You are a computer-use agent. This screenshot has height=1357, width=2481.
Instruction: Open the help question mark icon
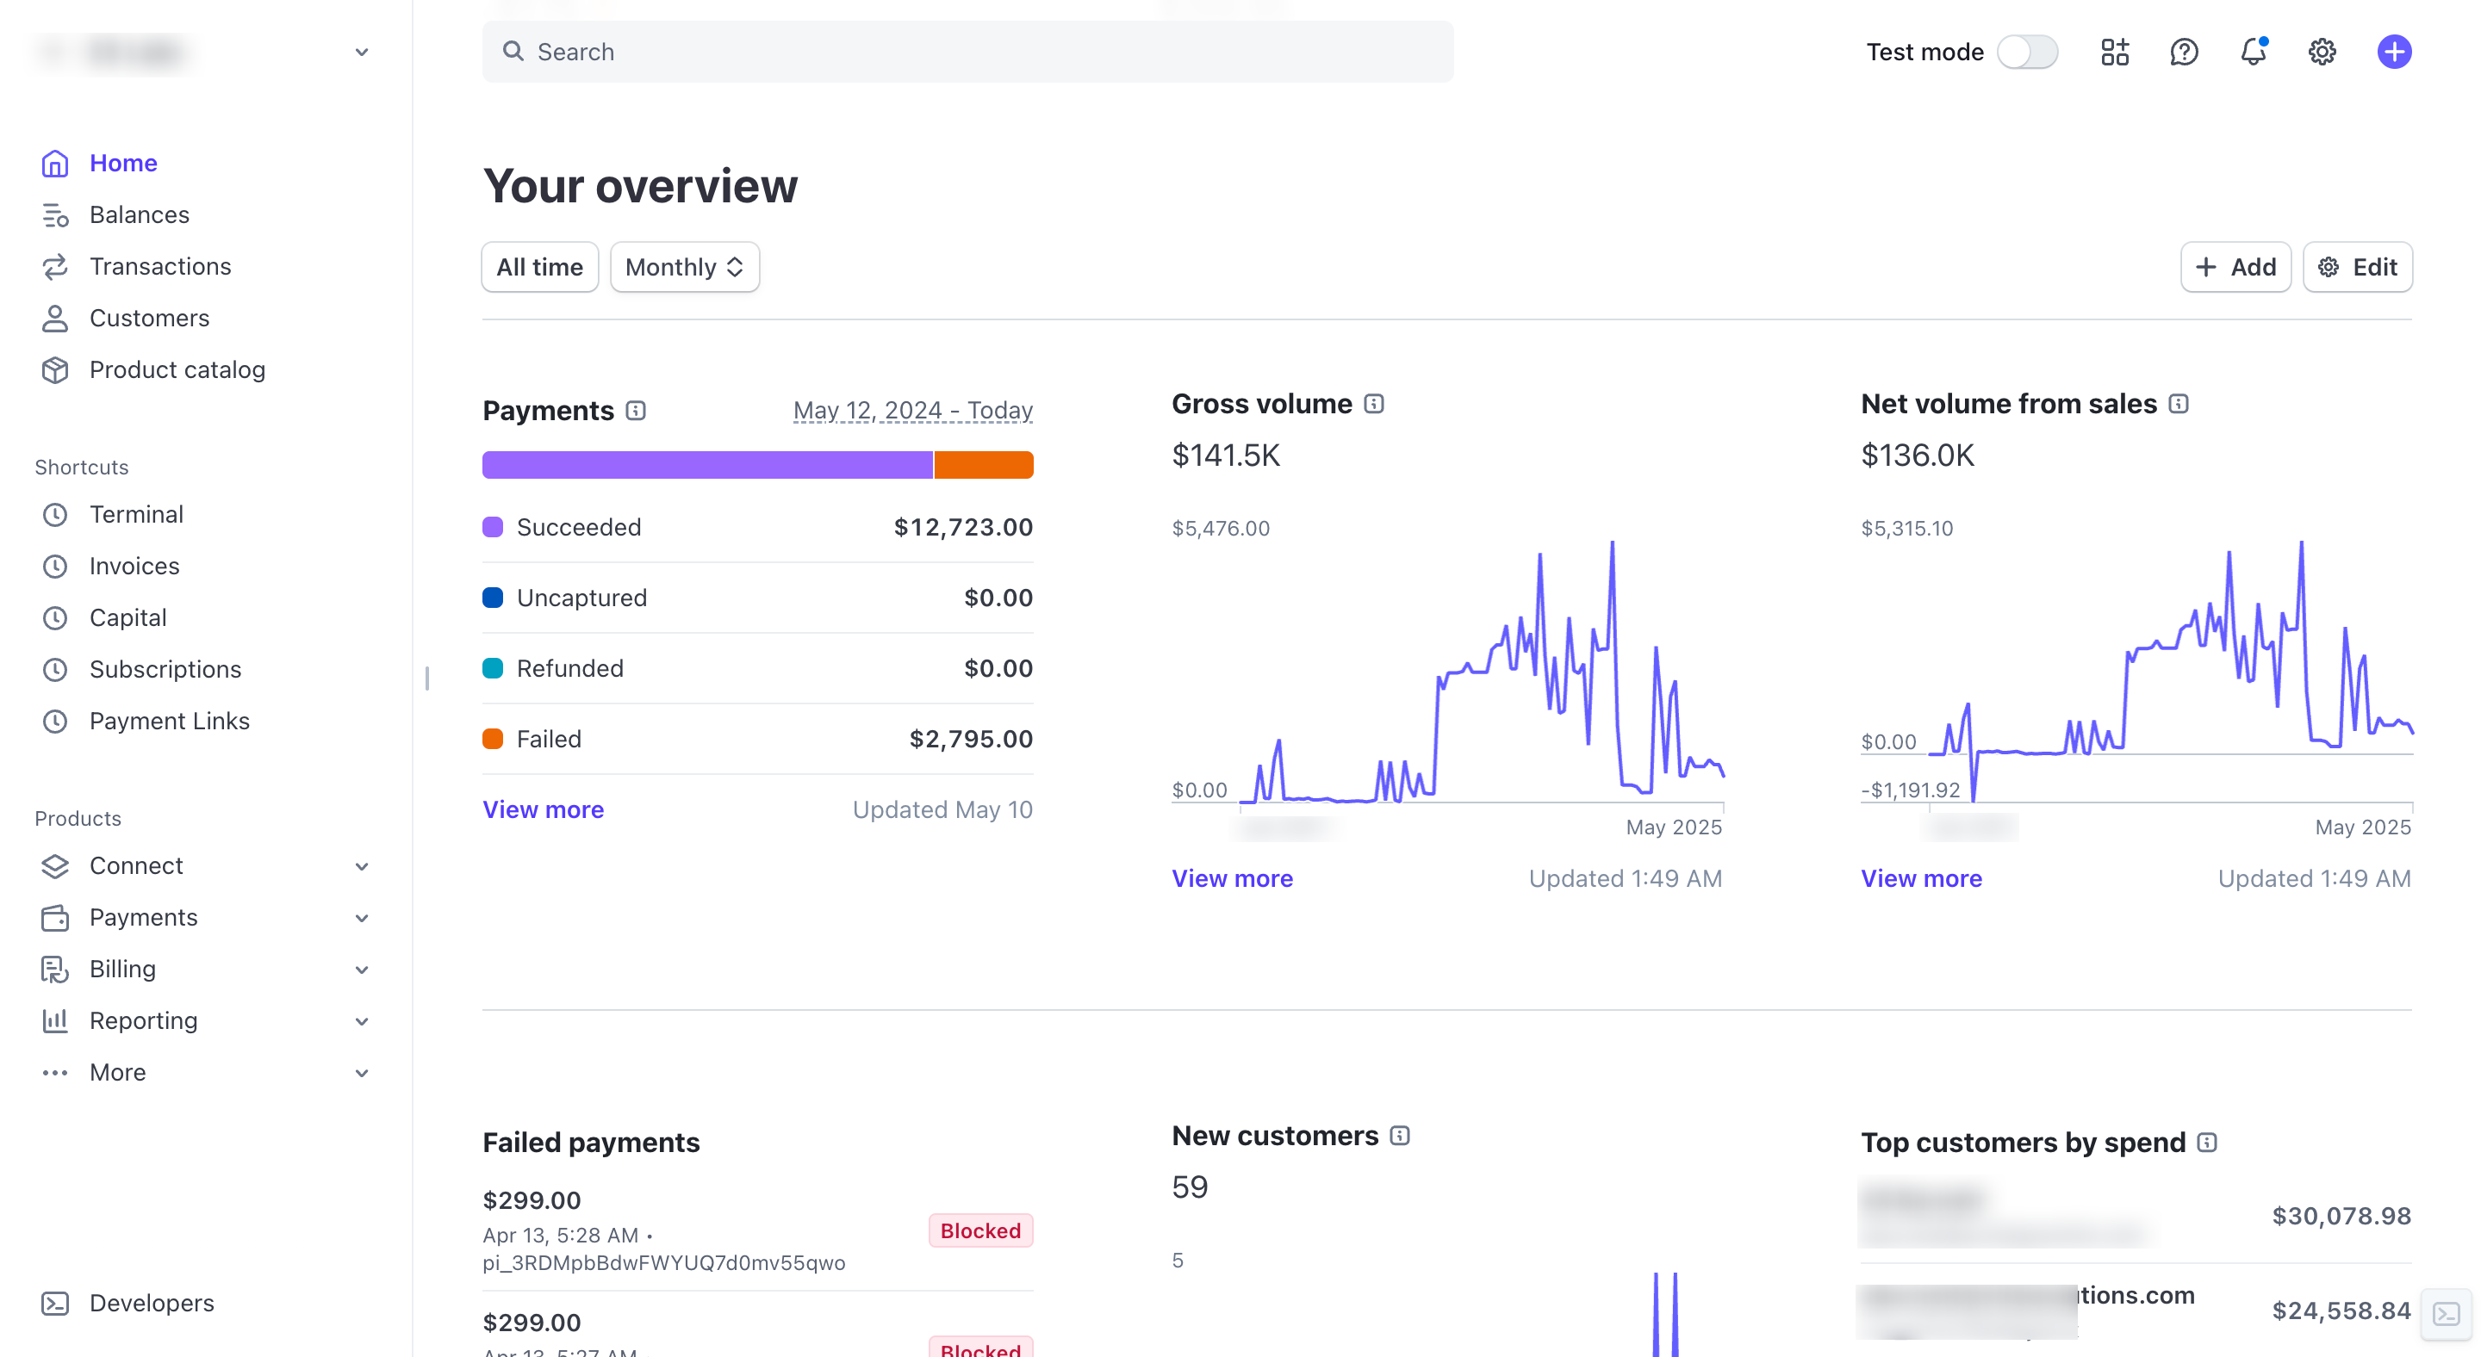(2185, 52)
